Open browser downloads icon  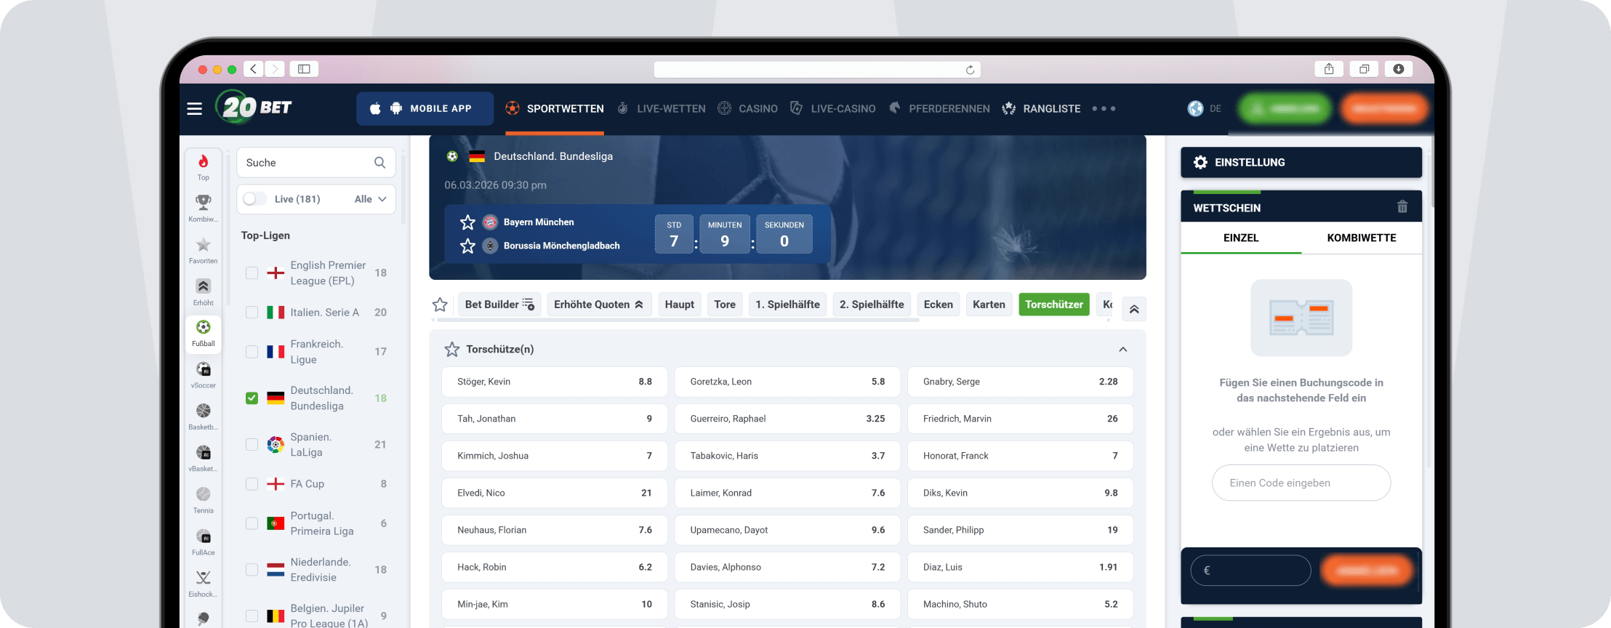pyautogui.click(x=1398, y=69)
